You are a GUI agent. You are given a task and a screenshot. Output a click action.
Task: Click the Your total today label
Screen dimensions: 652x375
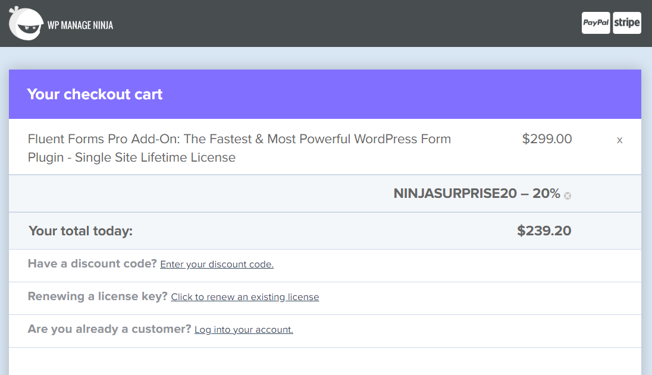[x=81, y=231]
